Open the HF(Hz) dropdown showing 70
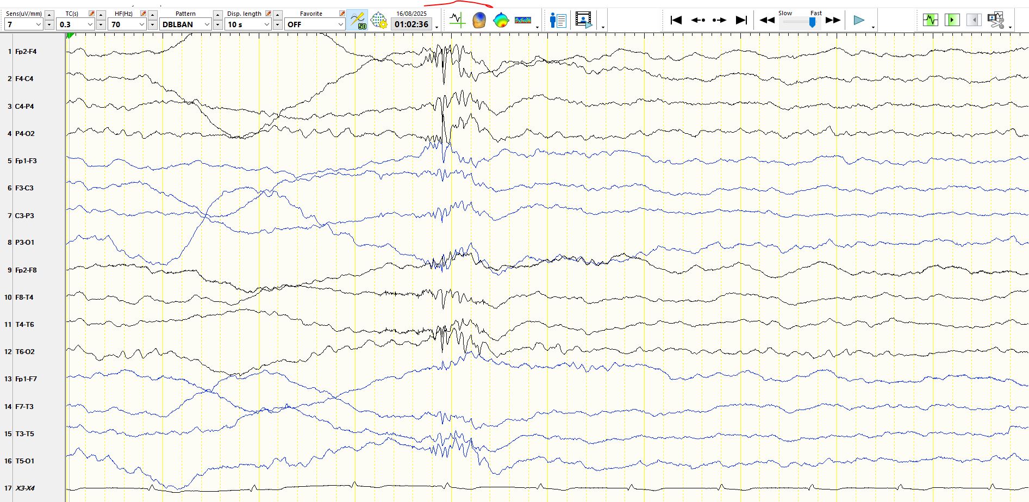 point(127,24)
